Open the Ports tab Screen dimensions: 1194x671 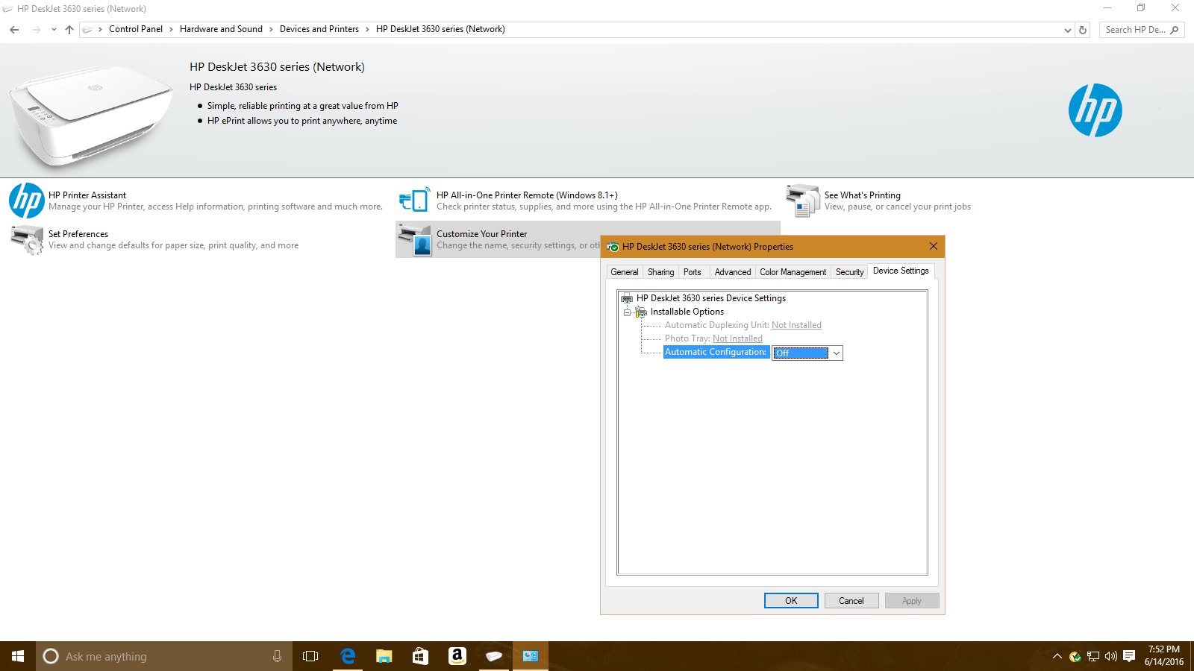(692, 272)
